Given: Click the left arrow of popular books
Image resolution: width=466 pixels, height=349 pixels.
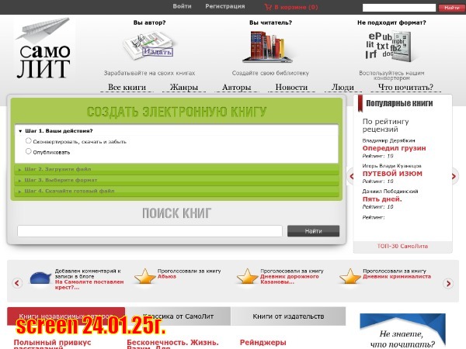Looking at the screenshot, I should [351, 176].
